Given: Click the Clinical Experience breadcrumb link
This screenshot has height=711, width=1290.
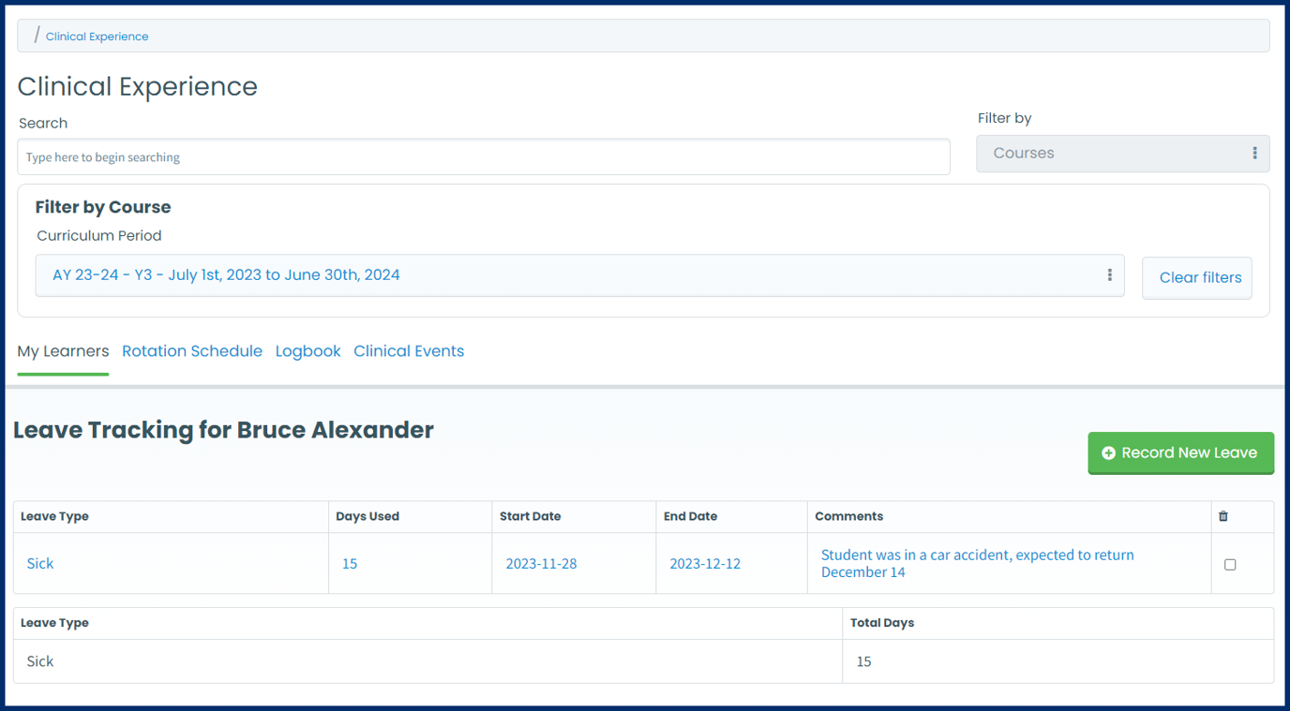Looking at the screenshot, I should [x=97, y=37].
